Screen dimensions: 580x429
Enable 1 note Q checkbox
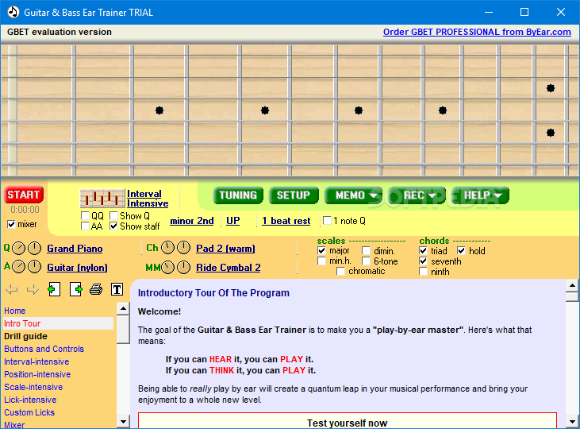(327, 220)
